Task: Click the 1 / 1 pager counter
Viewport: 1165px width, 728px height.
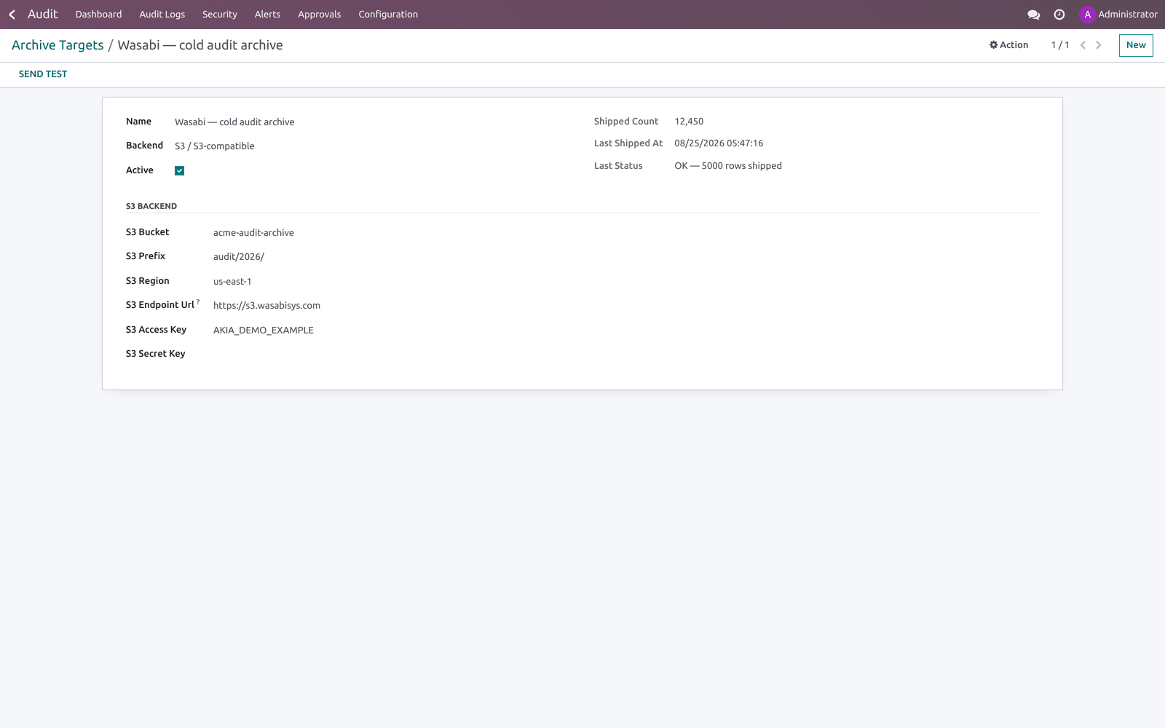Action: pos(1060,45)
